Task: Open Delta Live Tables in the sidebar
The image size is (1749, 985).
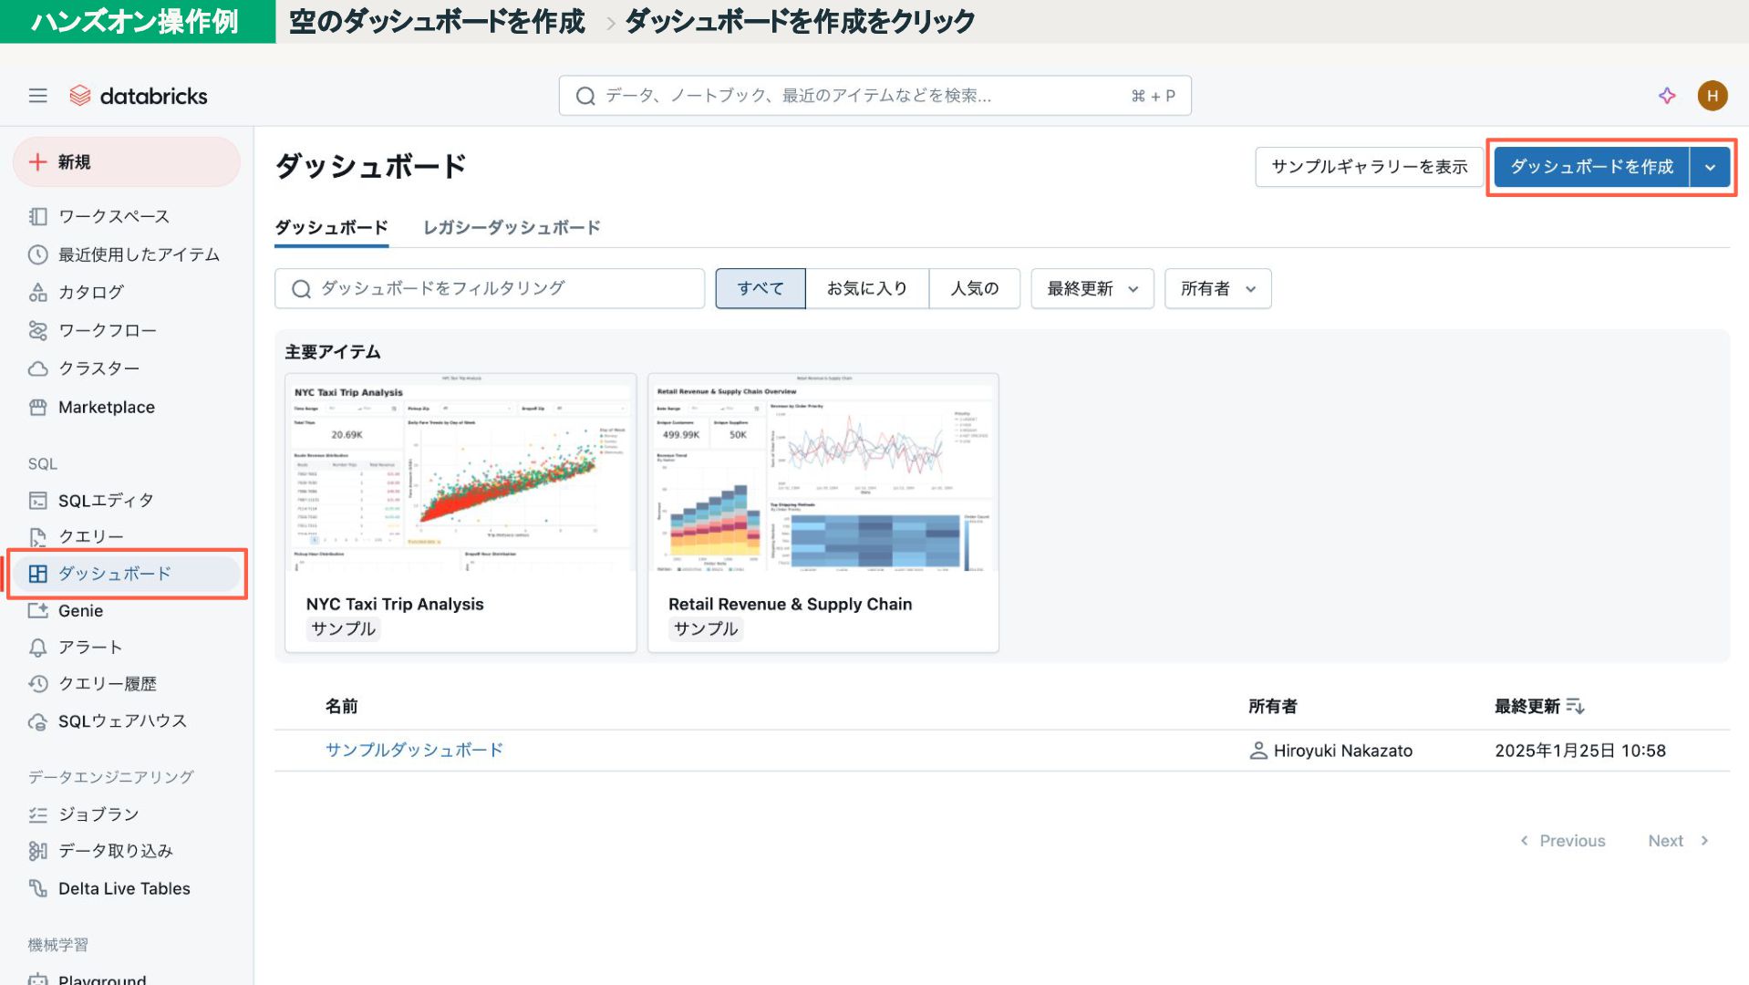Action: [127, 888]
